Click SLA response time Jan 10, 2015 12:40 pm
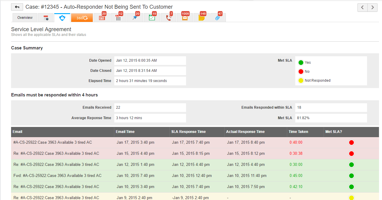The width and height of the screenshot is (382, 200). 192,176
